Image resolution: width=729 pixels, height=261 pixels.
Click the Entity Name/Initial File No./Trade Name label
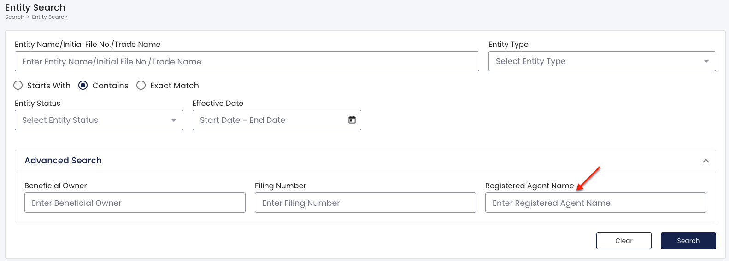[x=88, y=44]
